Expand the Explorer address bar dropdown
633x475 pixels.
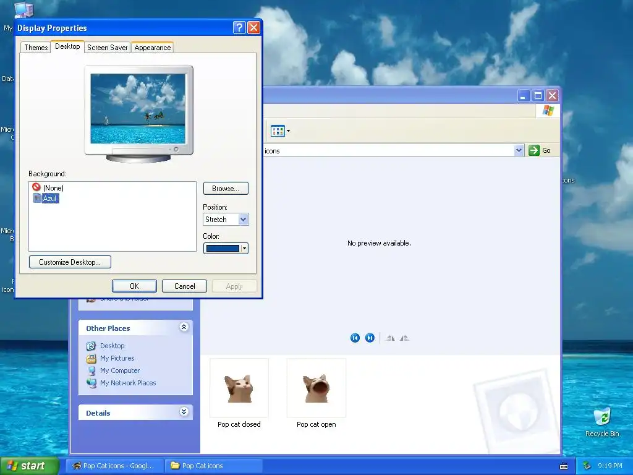tap(519, 150)
